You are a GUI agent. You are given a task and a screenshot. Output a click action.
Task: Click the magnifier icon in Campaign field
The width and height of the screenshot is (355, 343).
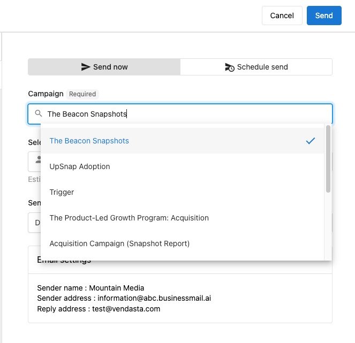(38, 113)
